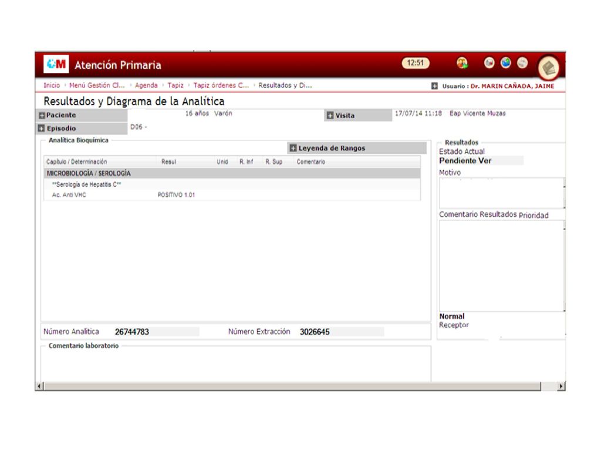Click the grey round icon beside the globe

pos(522,62)
